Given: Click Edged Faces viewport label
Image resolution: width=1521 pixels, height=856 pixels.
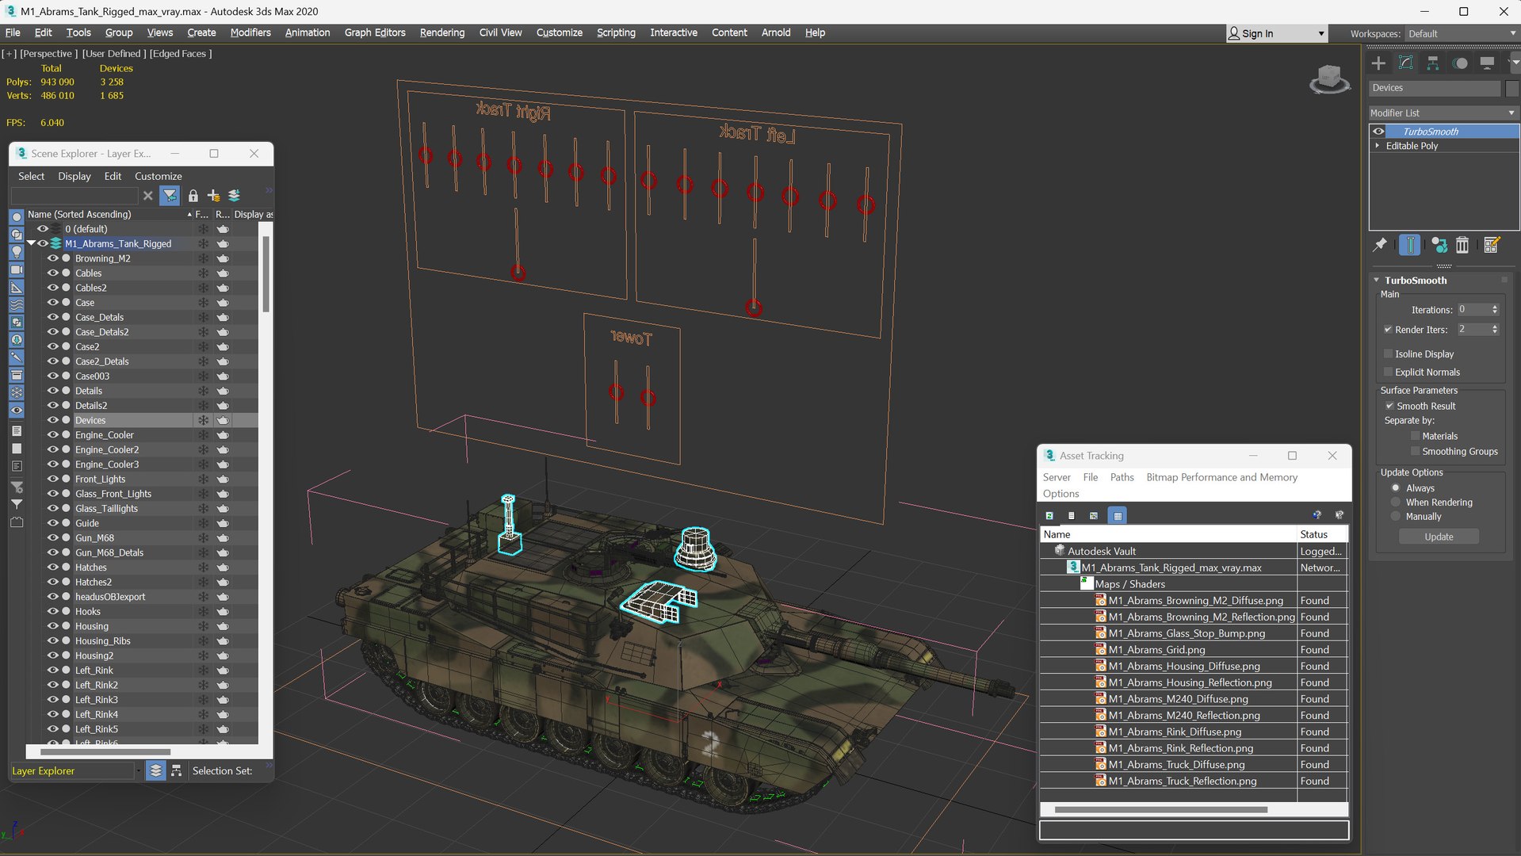Looking at the screenshot, I should coord(180,54).
